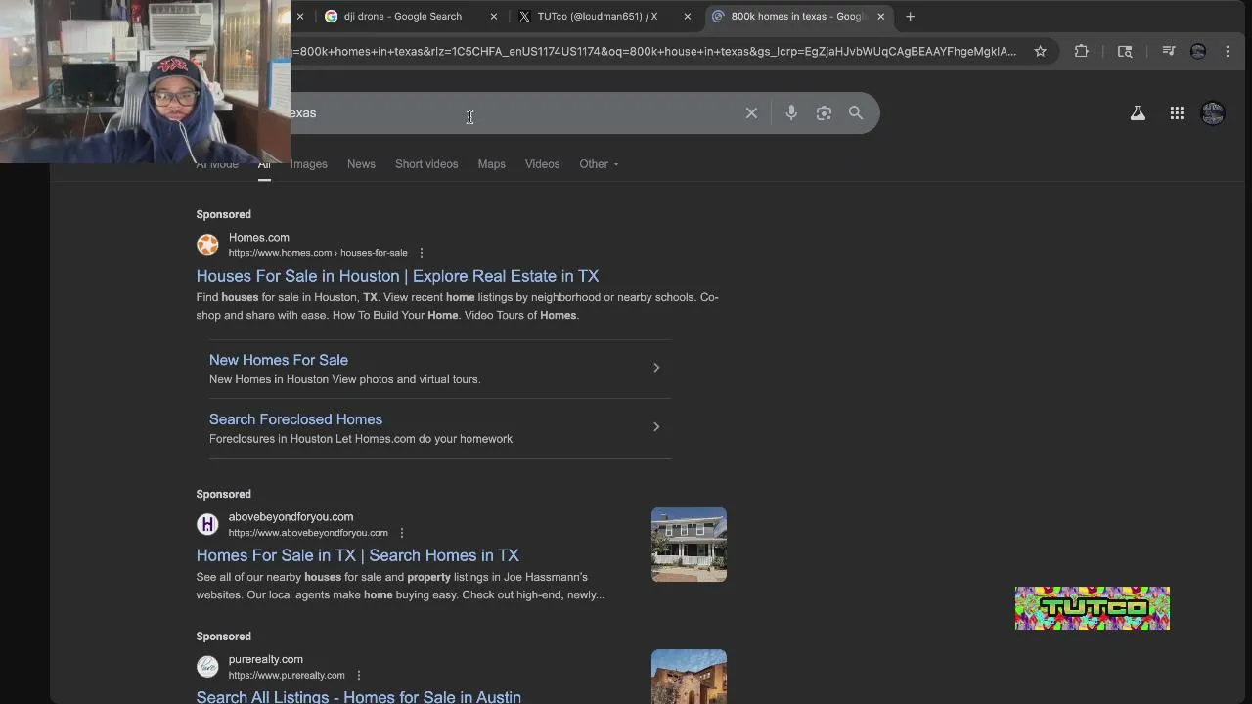Click the abovebeyondforyou.com URL text
Screen dimensions: 1252x704
tap(308, 533)
